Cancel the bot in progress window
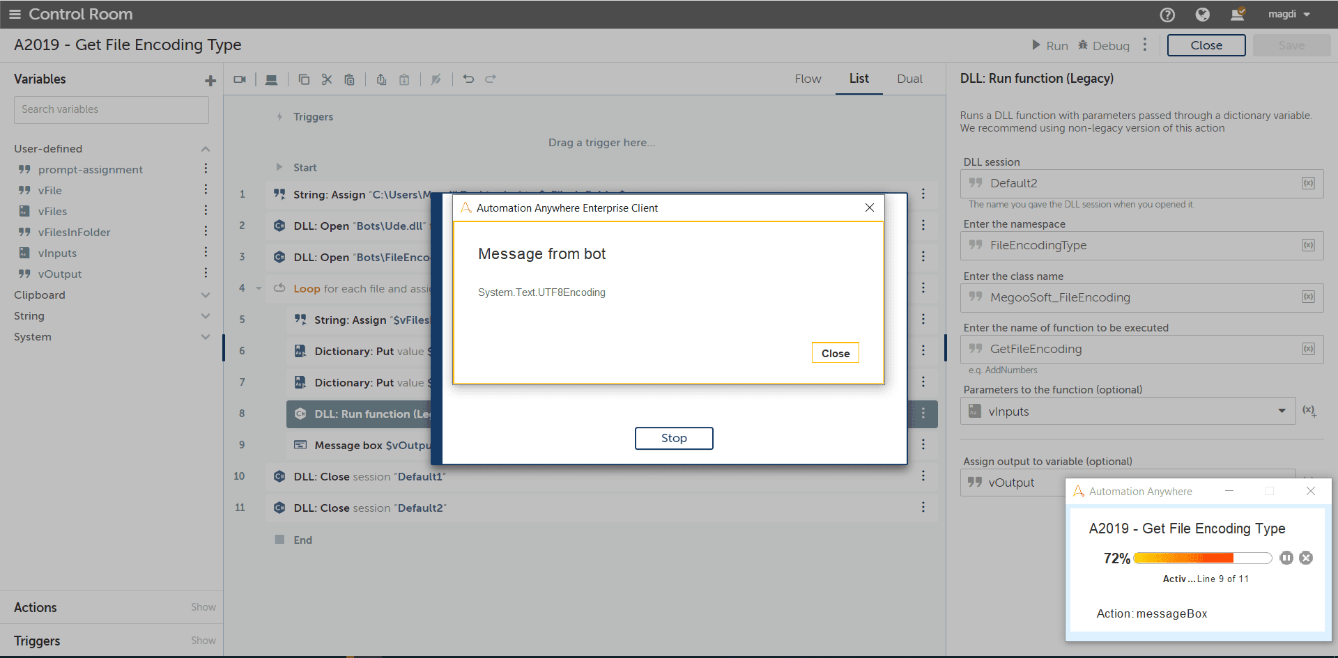Viewport: 1338px width, 658px height. point(1307,558)
